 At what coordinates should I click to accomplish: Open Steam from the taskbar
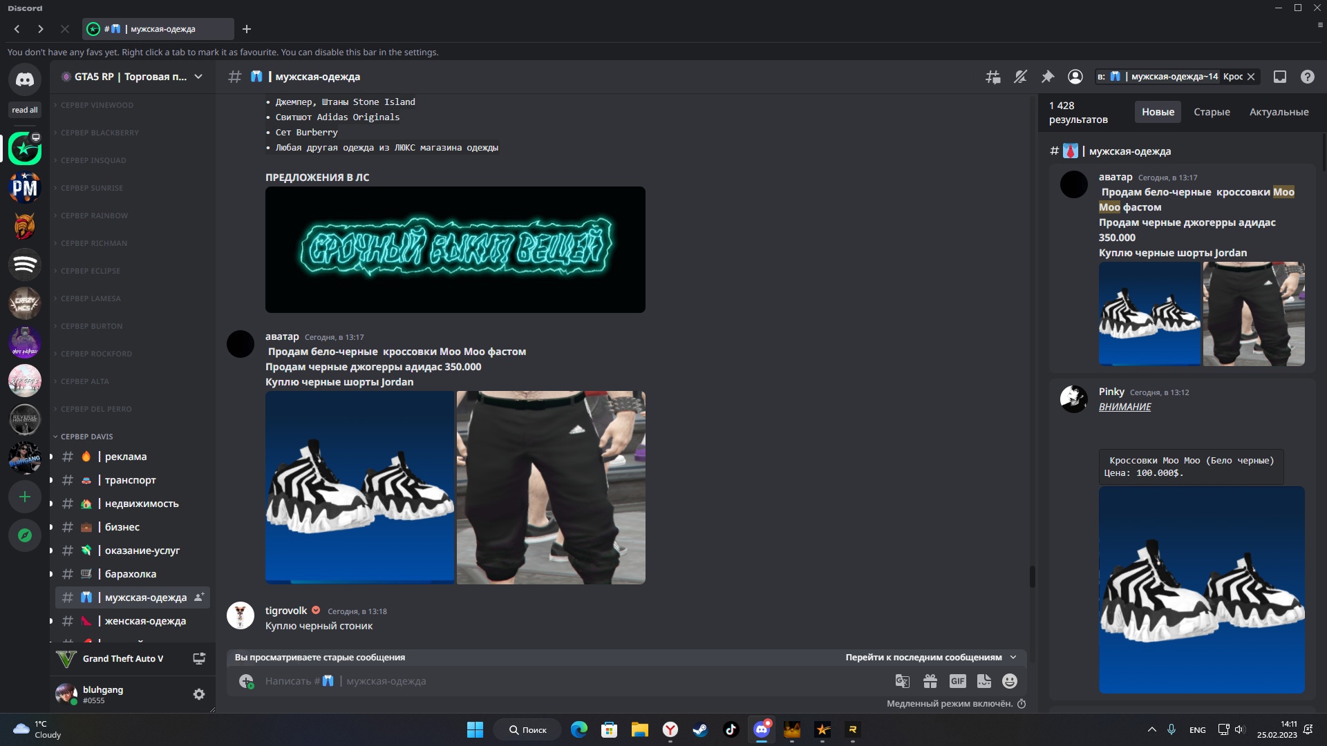(700, 729)
